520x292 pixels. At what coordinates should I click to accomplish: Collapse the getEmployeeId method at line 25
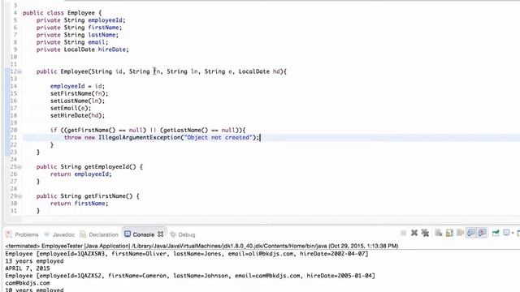pos(19,167)
